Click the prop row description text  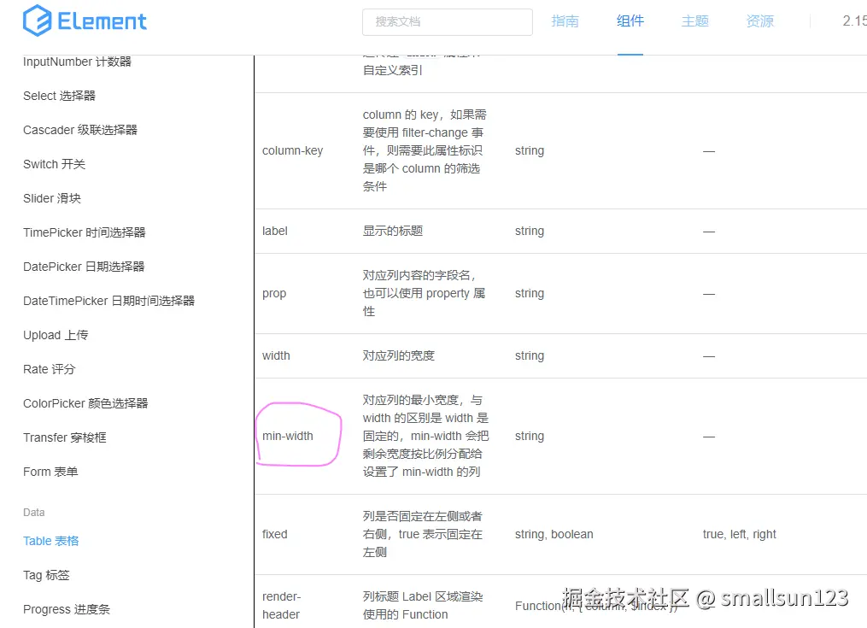coord(424,293)
